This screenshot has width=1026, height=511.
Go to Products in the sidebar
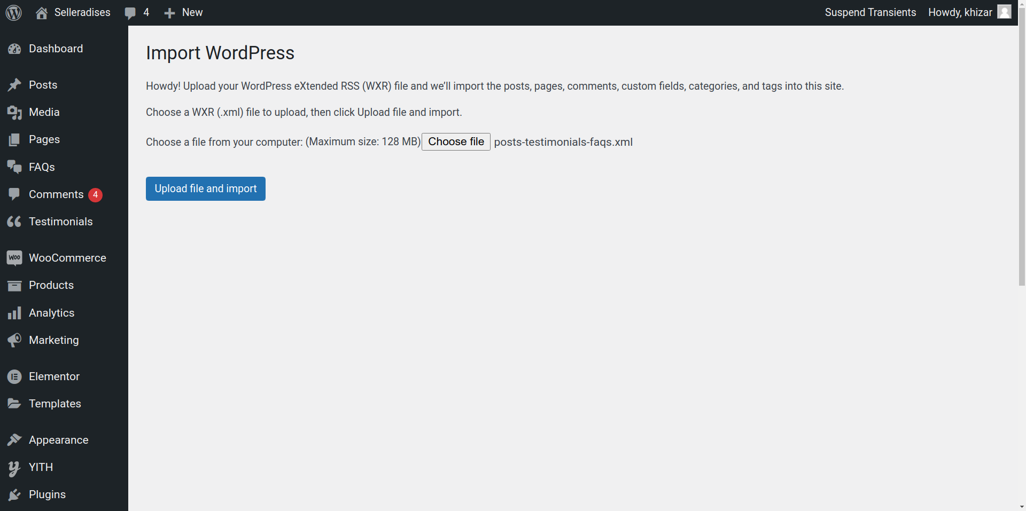point(51,285)
